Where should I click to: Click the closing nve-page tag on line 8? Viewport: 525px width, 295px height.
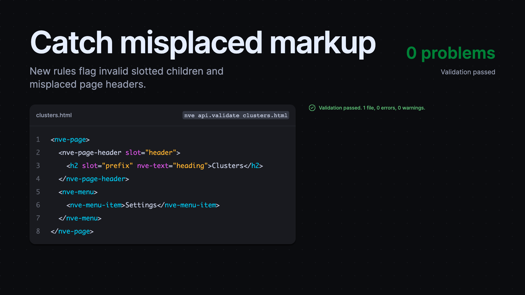click(72, 231)
